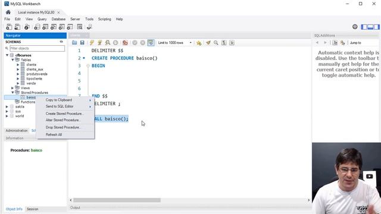Run explain plan with magnifier-lightning icon
381x214 pixels.
(x=107, y=43)
